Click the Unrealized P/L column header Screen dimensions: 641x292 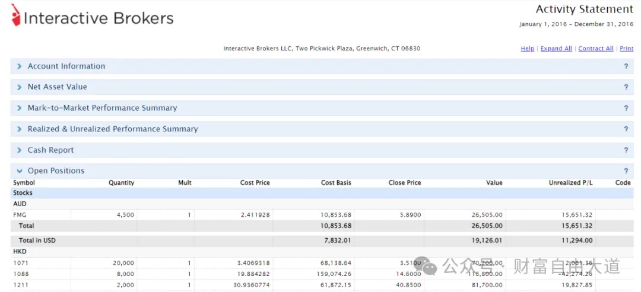pyautogui.click(x=570, y=182)
